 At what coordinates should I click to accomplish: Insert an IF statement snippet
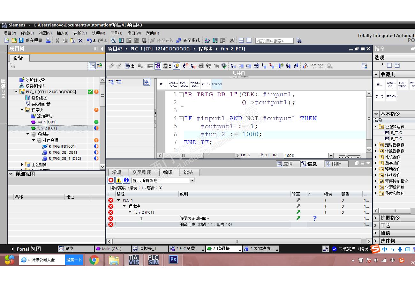[x=162, y=84]
